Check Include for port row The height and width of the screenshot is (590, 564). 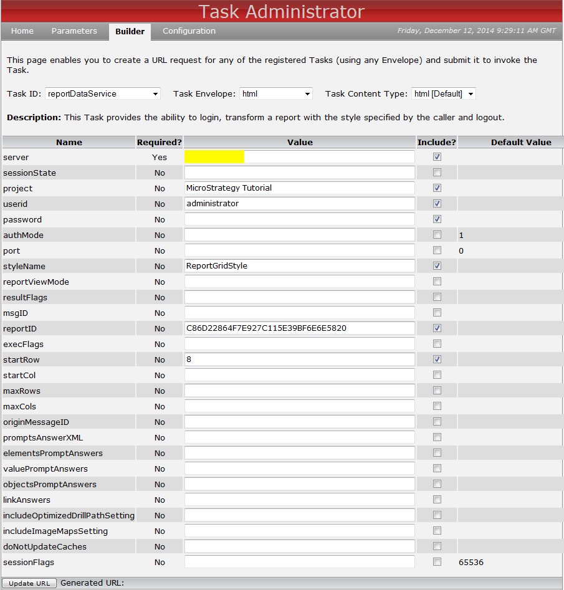click(437, 250)
